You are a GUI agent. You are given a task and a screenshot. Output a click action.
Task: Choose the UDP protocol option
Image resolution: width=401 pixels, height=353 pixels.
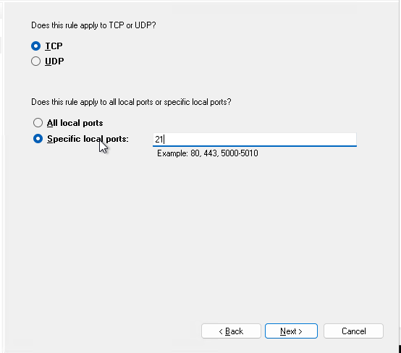(x=35, y=61)
